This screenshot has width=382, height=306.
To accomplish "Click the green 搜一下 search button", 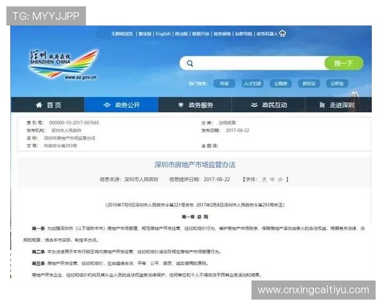I will 344,63.
